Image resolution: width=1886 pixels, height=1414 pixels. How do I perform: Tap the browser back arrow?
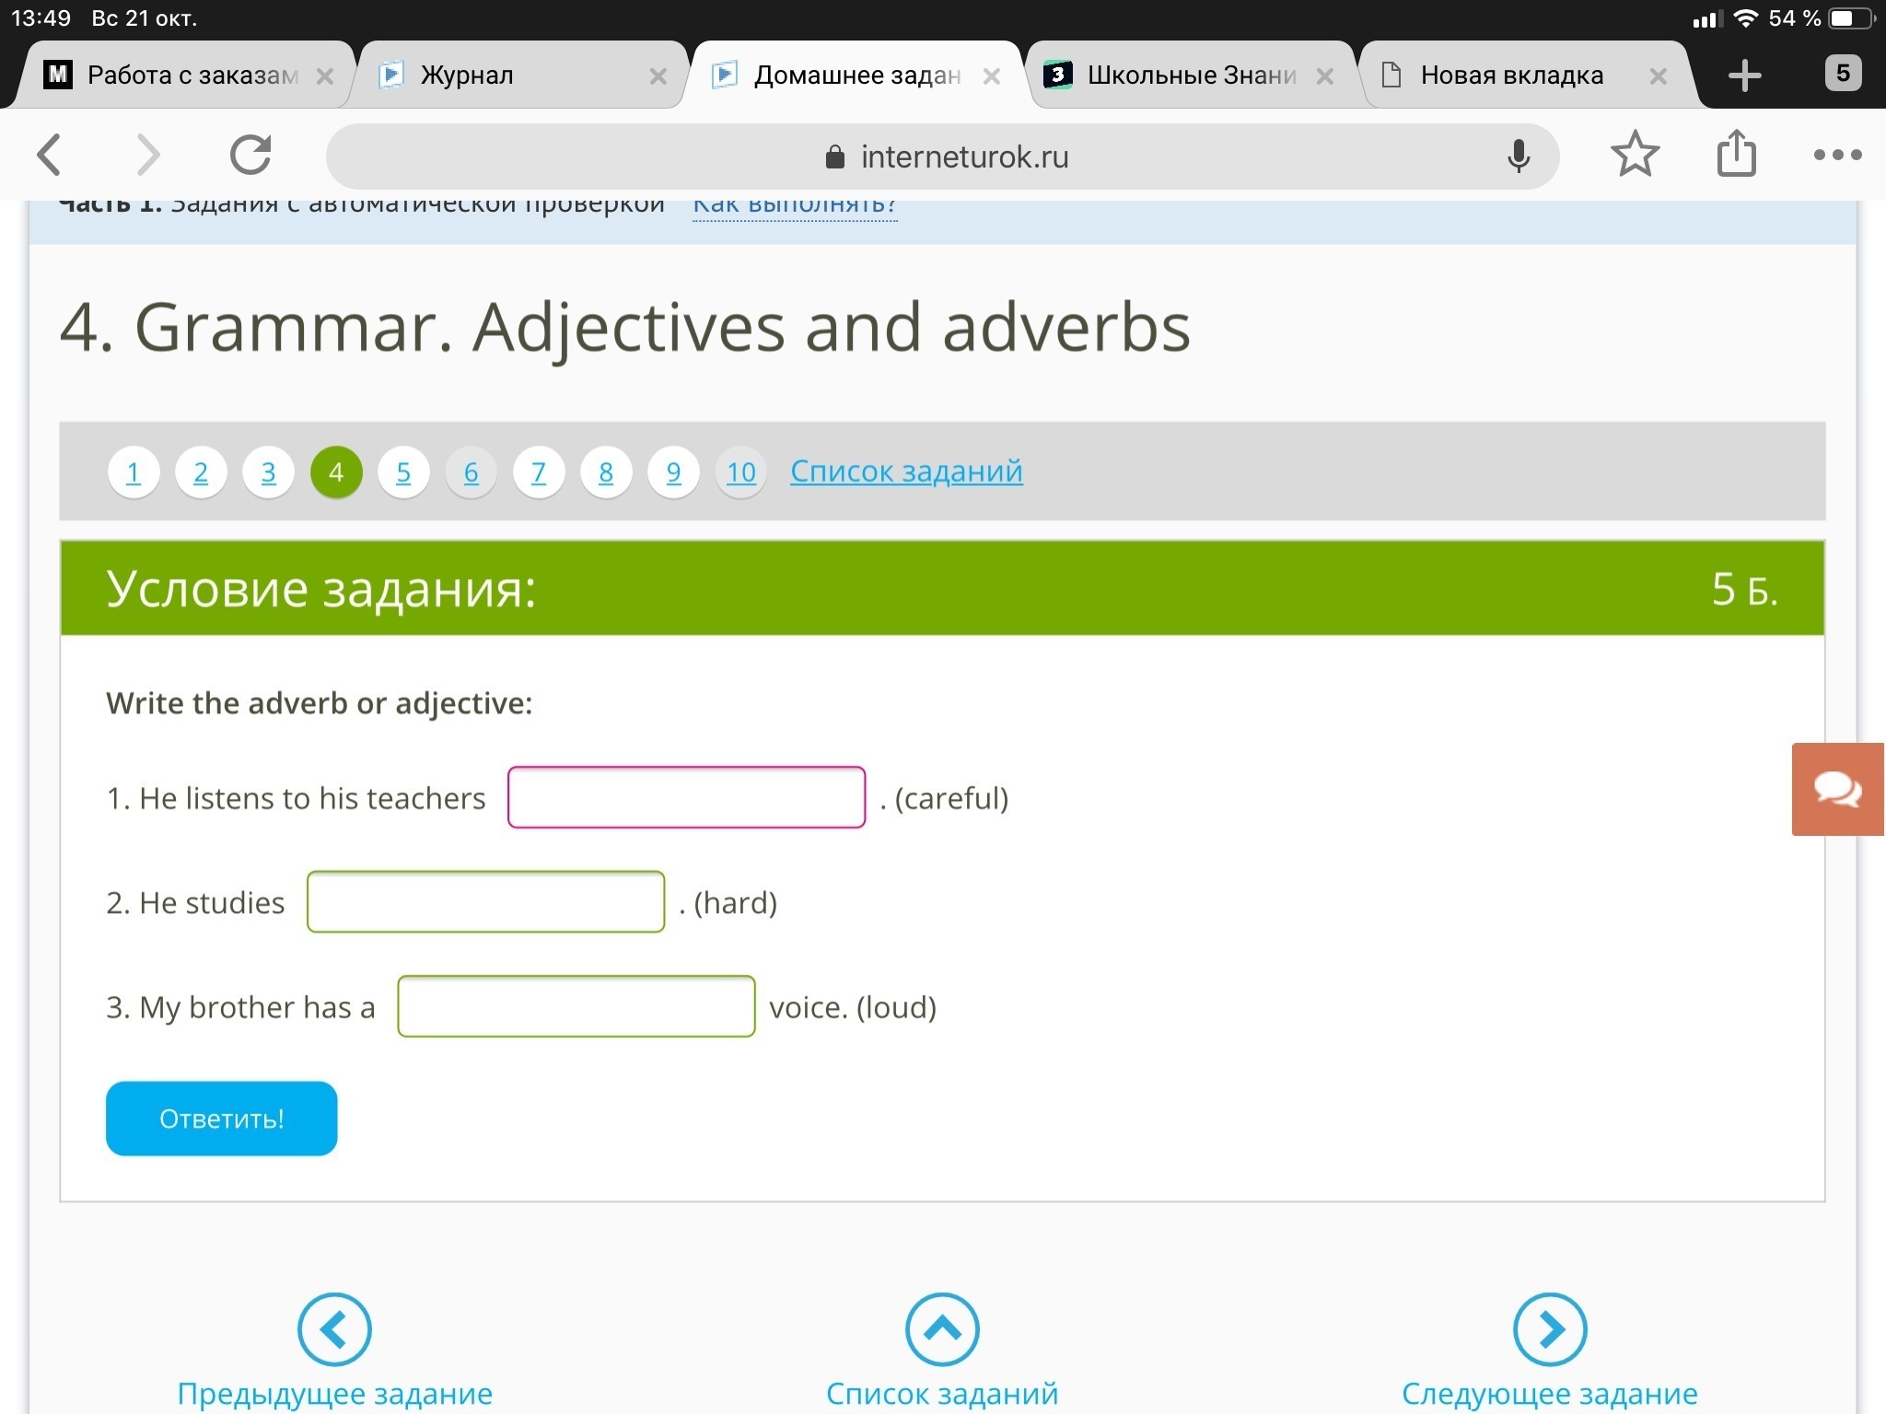[51, 155]
